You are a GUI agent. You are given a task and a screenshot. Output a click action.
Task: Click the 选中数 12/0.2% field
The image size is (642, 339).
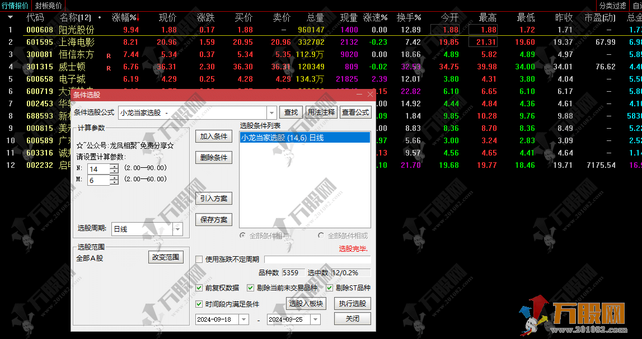[350, 272]
